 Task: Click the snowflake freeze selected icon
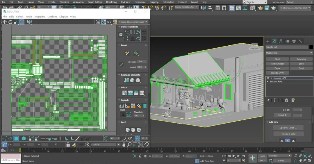(87, 145)
